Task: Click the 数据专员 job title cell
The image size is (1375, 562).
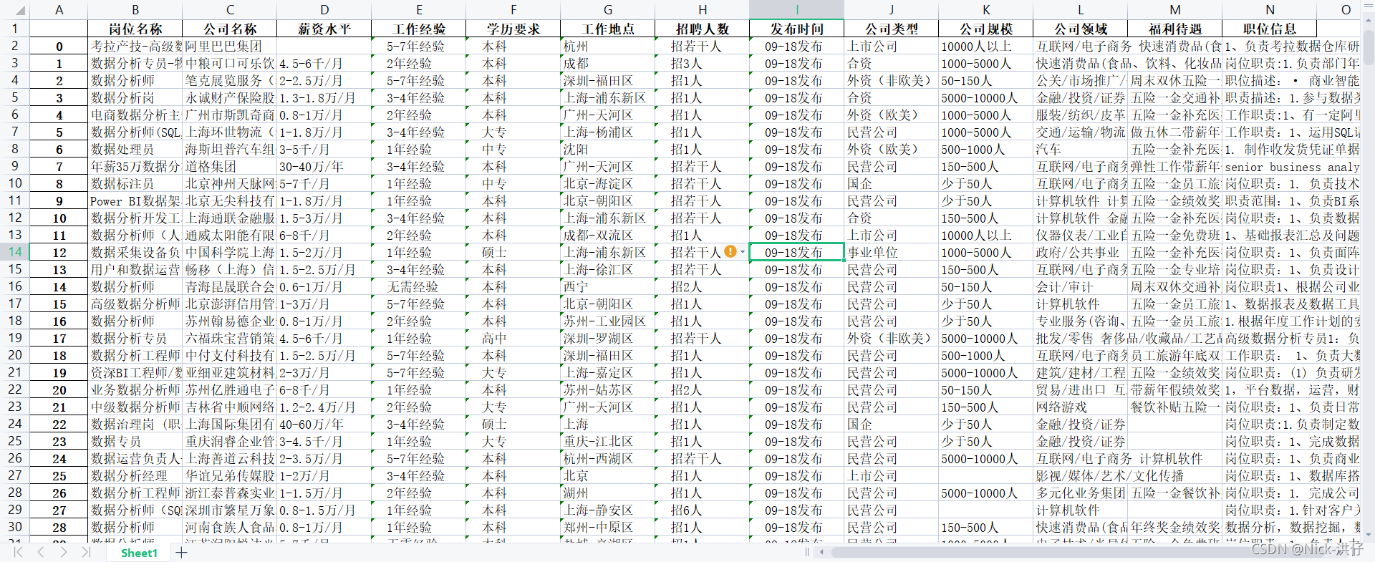Action: coord(135,441)
